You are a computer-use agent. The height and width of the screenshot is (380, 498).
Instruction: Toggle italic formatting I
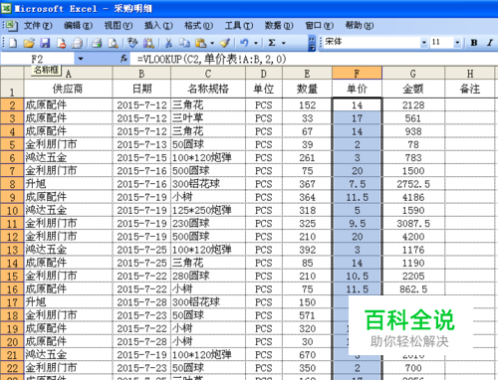point(490,43)
